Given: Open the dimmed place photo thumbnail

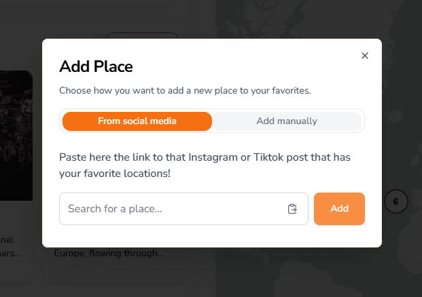Looking at the screenshot, I should tap(16, 136).
